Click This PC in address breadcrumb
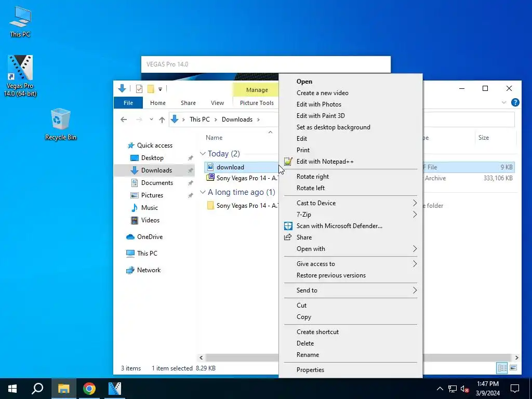This screenshot has width=532, height=399. pyautogui.click(x=199, y=119)
